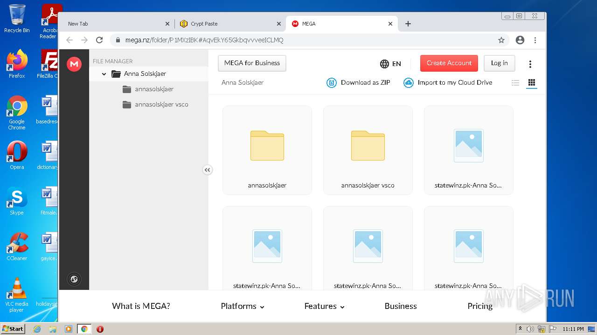Click Import to my Cloud Drive
Screen dimensions: 597x335
click(x=448, y=83)
